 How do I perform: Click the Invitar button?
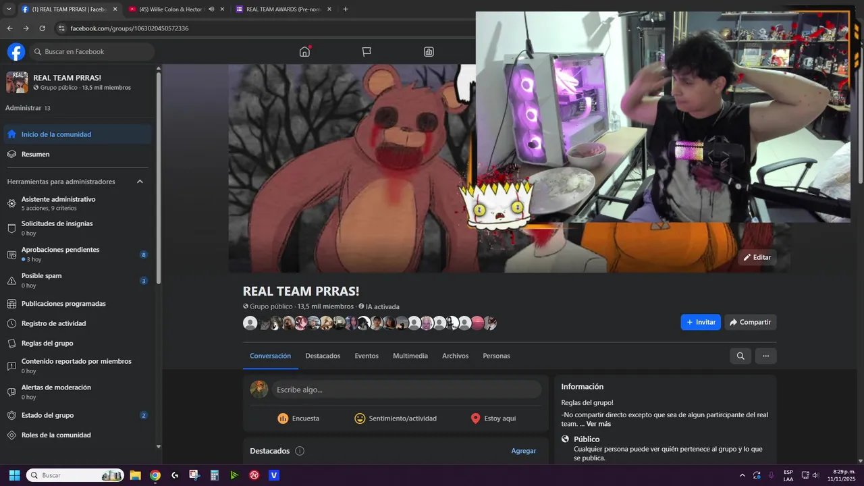[x=701, y=322]
